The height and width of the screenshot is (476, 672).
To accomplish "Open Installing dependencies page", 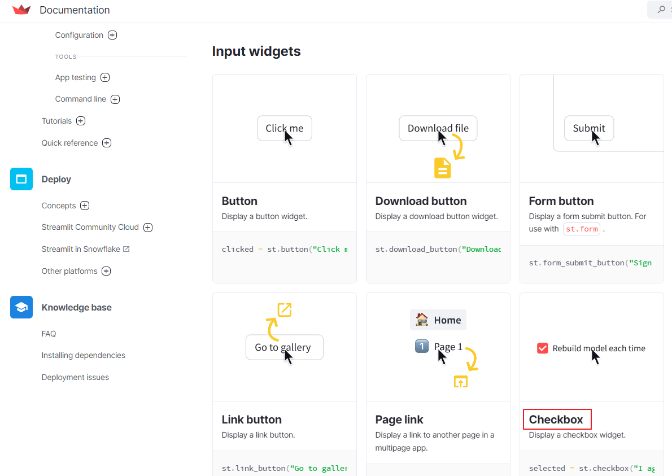I will 83,355.
